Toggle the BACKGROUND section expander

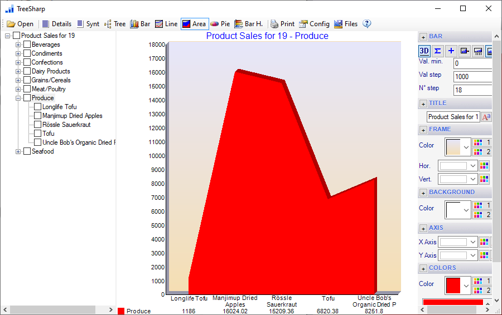[423, 193]
